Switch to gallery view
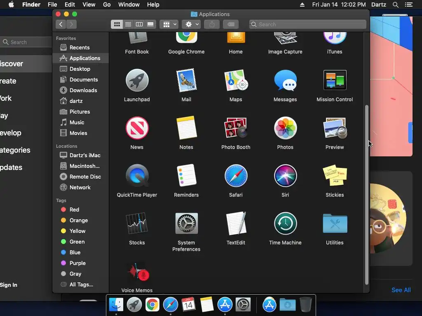Viewport: 422px width, 316px height. coord(150,24)
